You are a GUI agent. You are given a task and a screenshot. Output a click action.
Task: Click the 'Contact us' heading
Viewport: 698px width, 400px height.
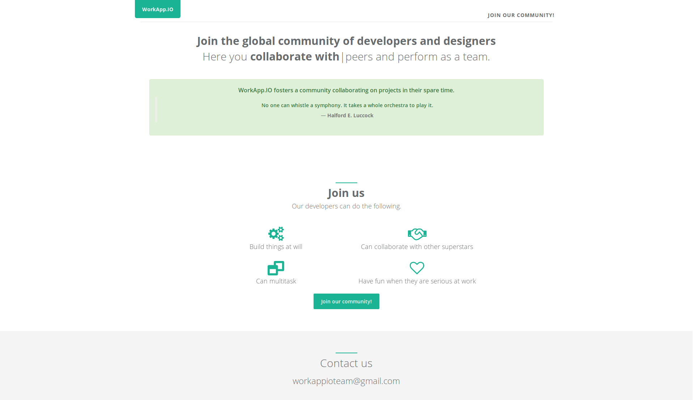click(x=346, y=363)
